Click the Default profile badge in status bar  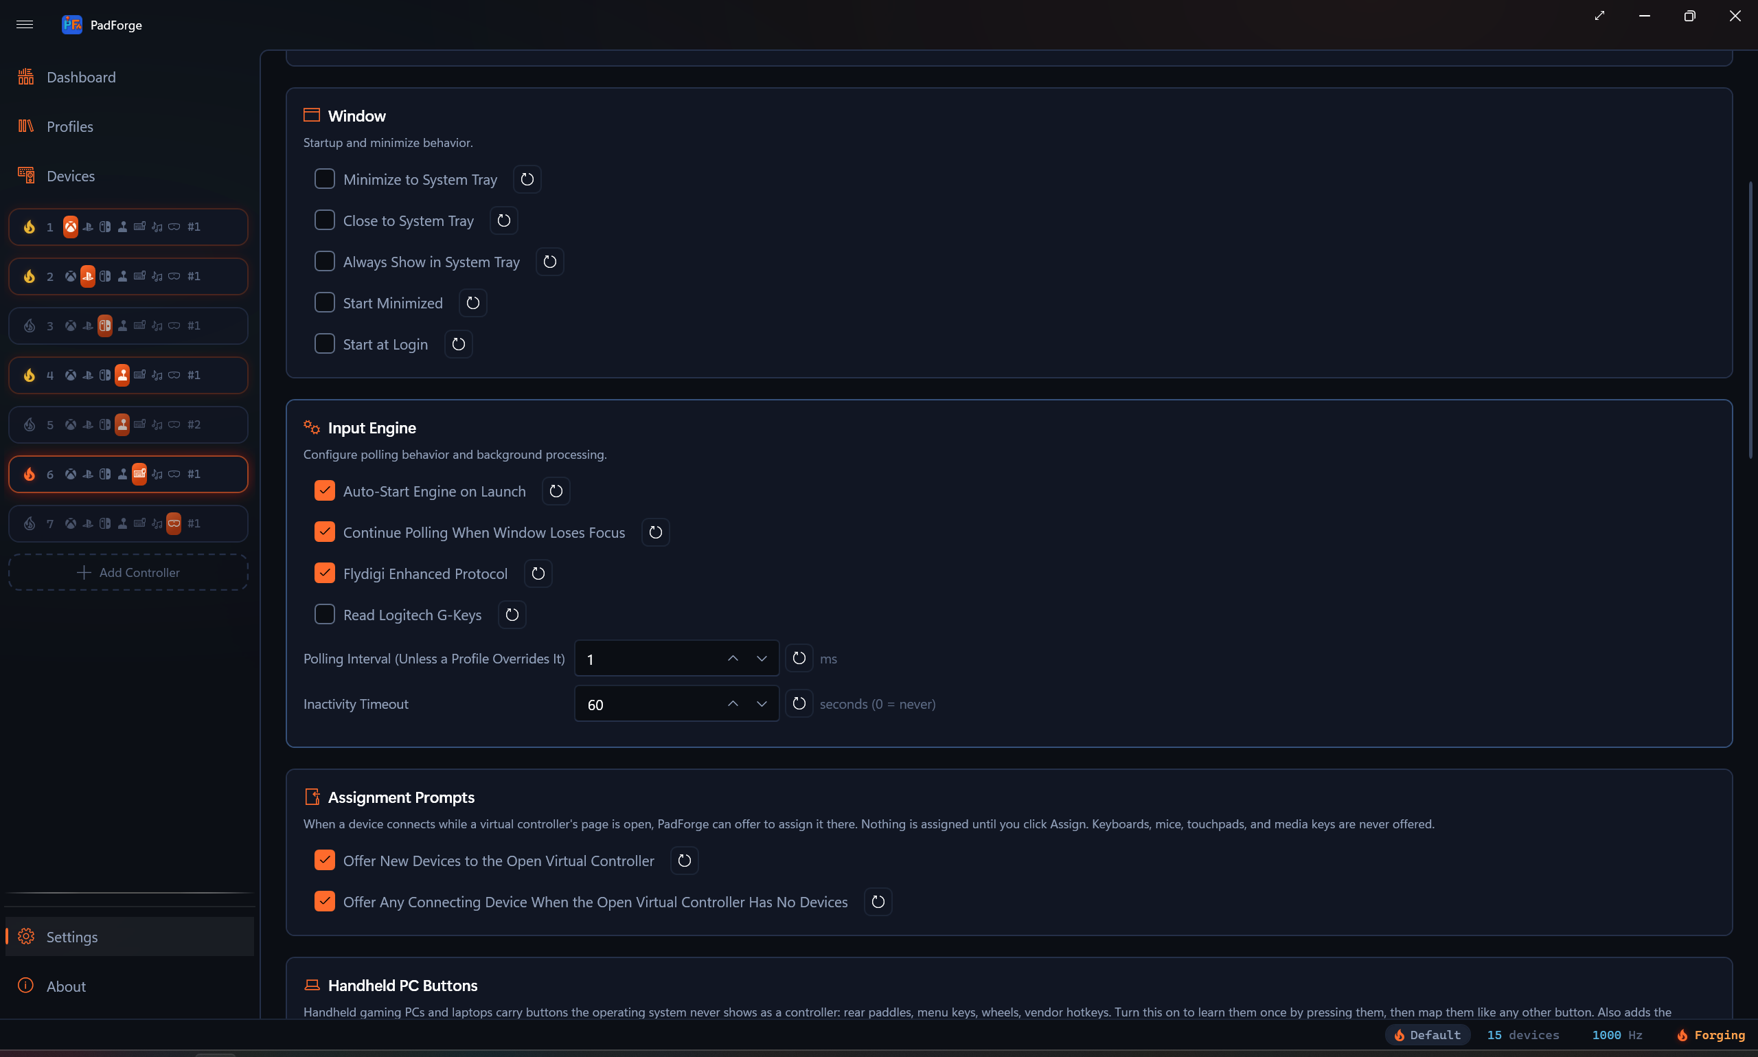pos(1428,1036)
